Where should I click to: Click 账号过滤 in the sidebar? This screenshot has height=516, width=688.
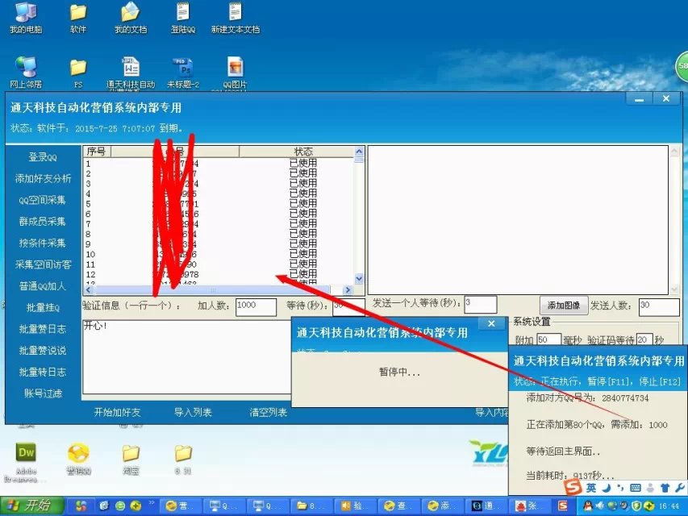[x=43, y=393]
